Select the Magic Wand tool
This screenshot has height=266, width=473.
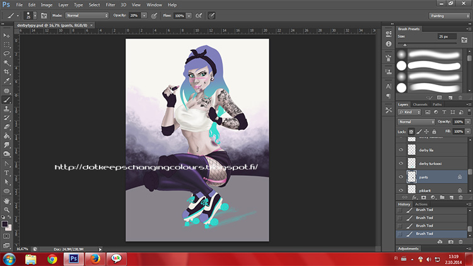pyautogui.click(x=6, y=63)
